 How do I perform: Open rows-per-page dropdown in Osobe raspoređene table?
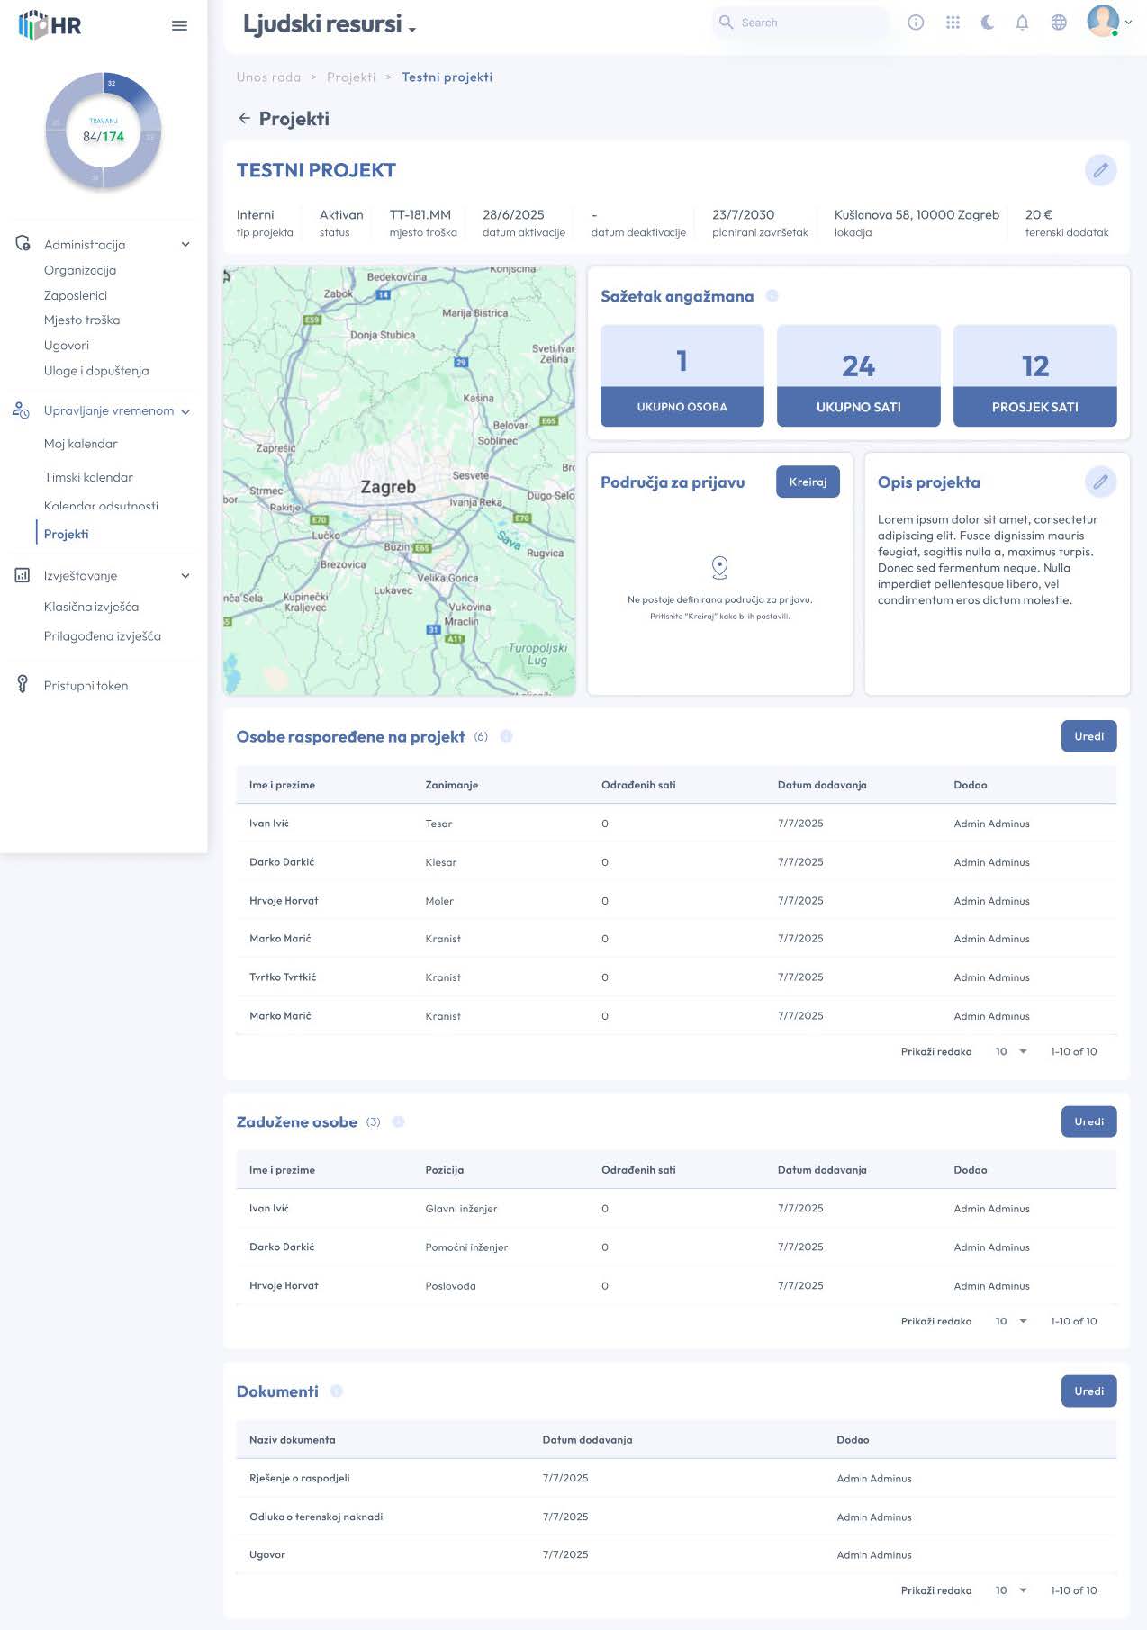click(x=1011, y=1051)
